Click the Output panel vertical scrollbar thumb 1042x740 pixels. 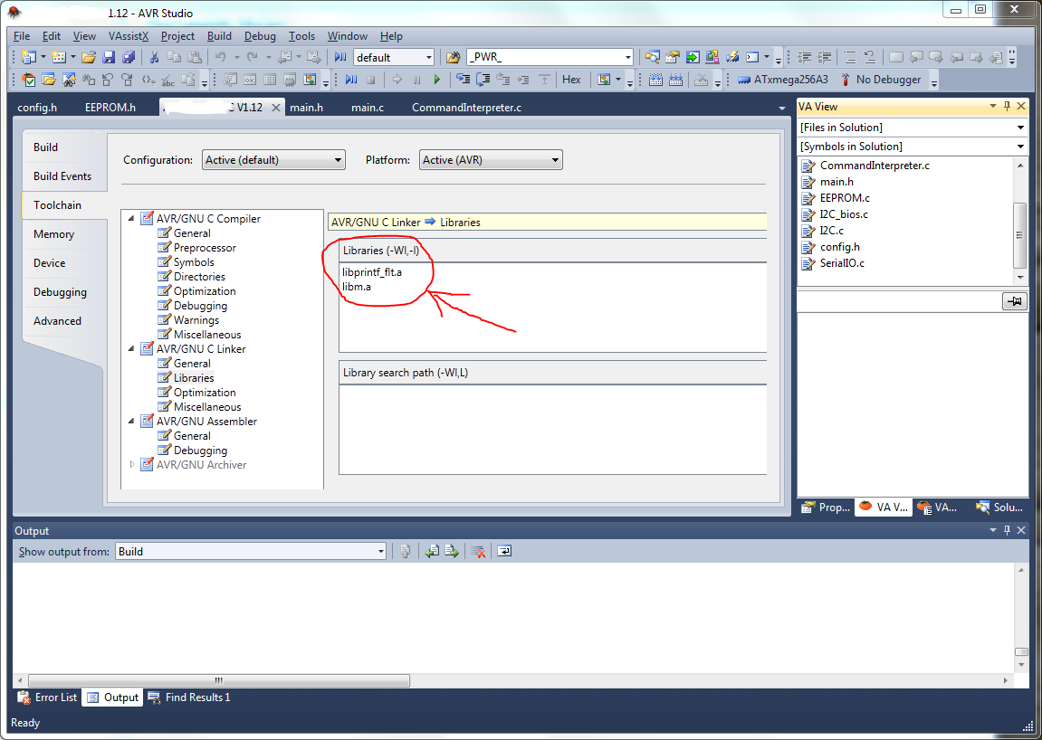(x=1021, y=652)
